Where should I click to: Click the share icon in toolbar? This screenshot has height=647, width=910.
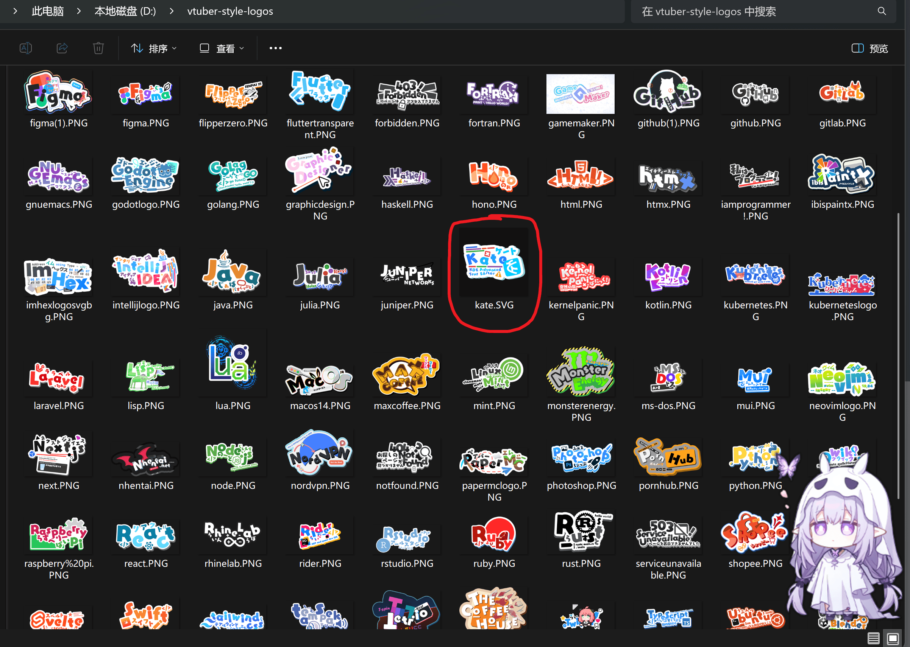[62, 48]
